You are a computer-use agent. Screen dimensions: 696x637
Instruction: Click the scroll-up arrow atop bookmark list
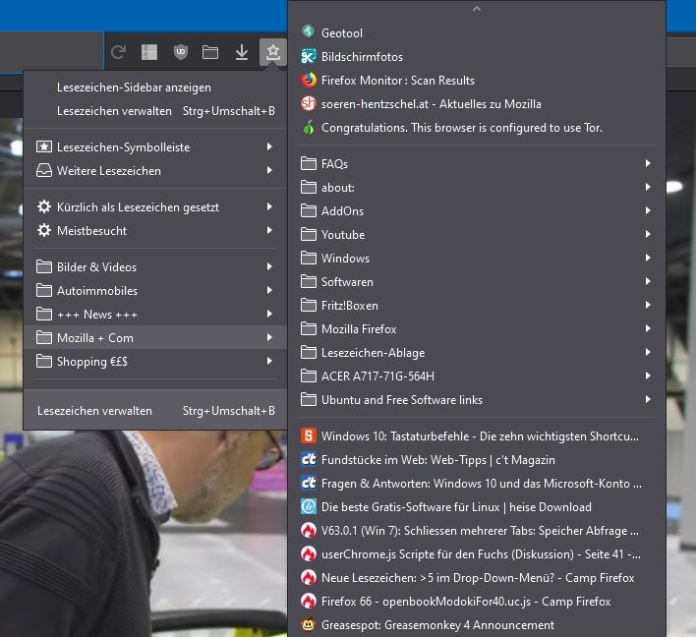pos(477,9)
